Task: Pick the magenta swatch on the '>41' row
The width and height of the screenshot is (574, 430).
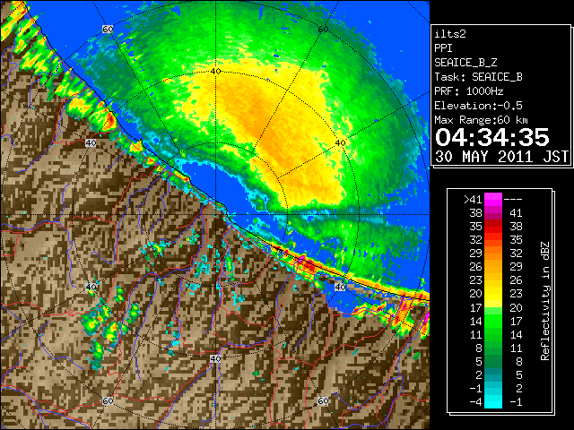Action: (493, 199)
